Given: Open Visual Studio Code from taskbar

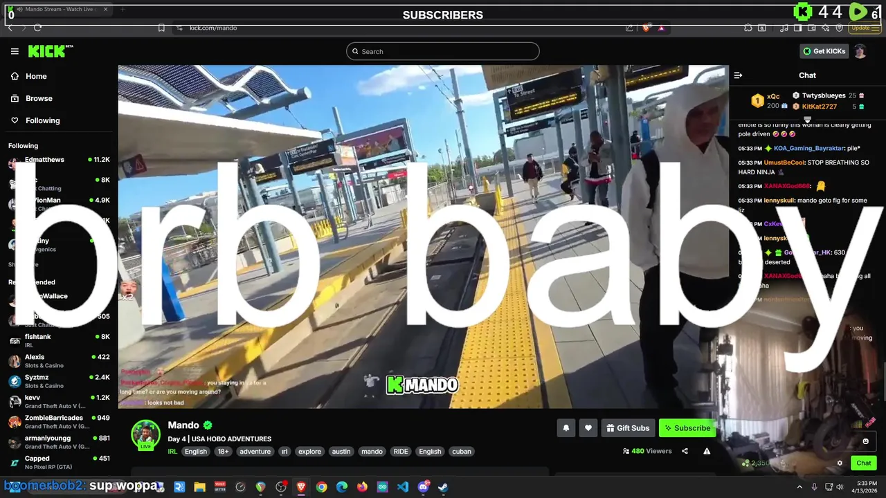Looking at the screenshot, I should [403, 487].
